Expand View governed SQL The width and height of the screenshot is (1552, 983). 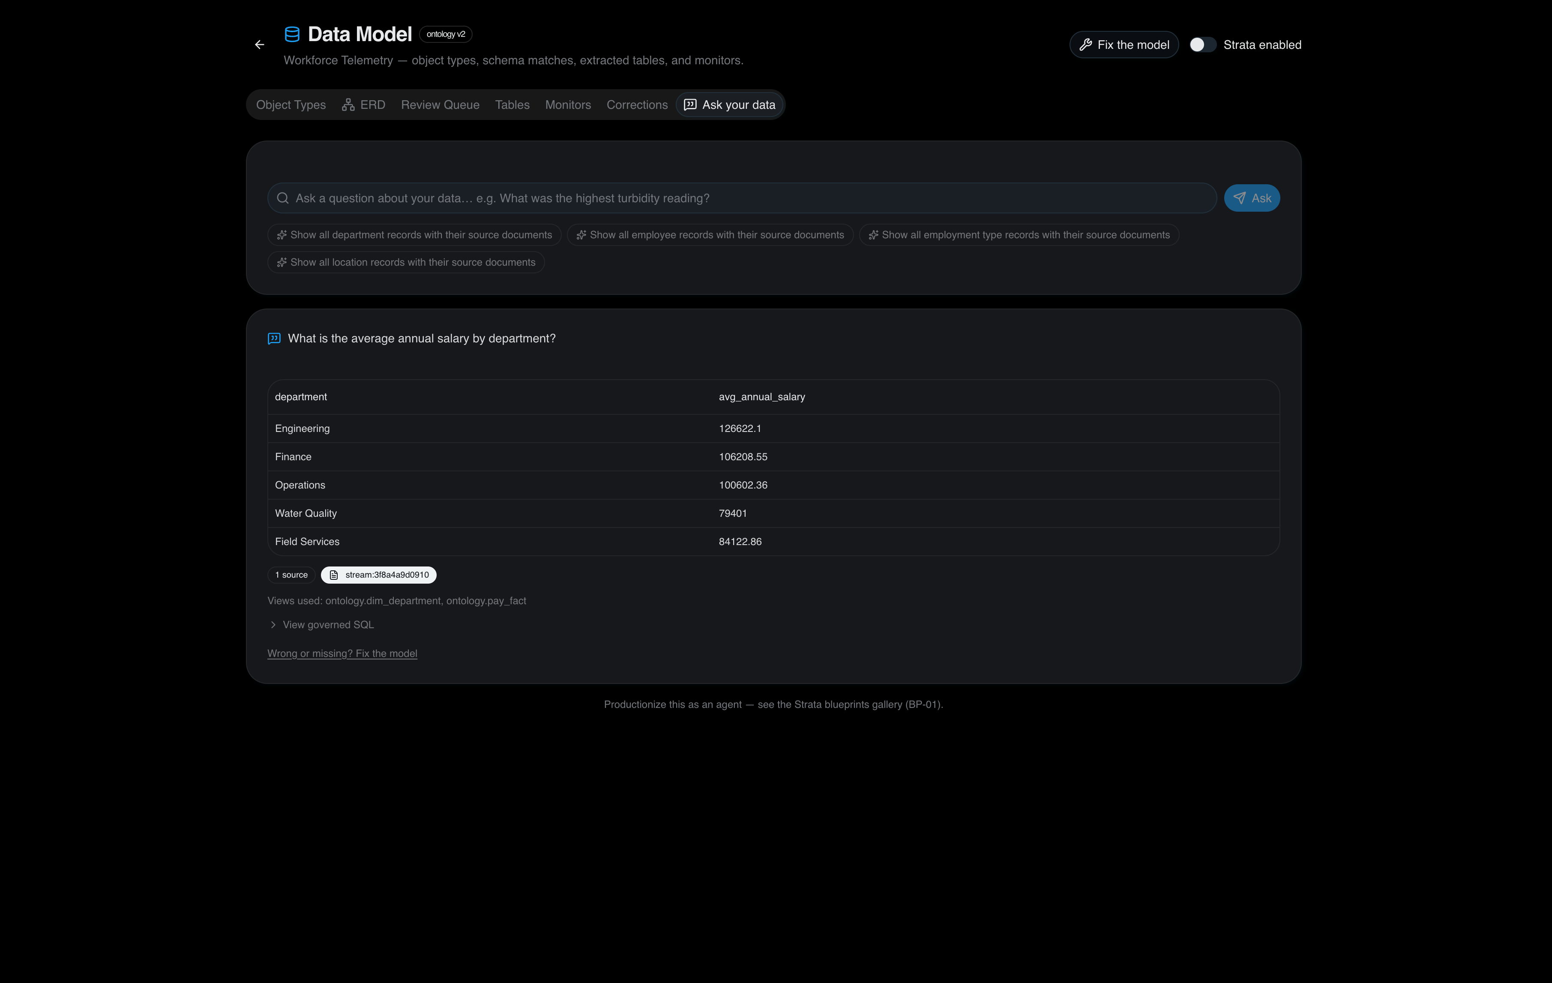tap(321, 625)
